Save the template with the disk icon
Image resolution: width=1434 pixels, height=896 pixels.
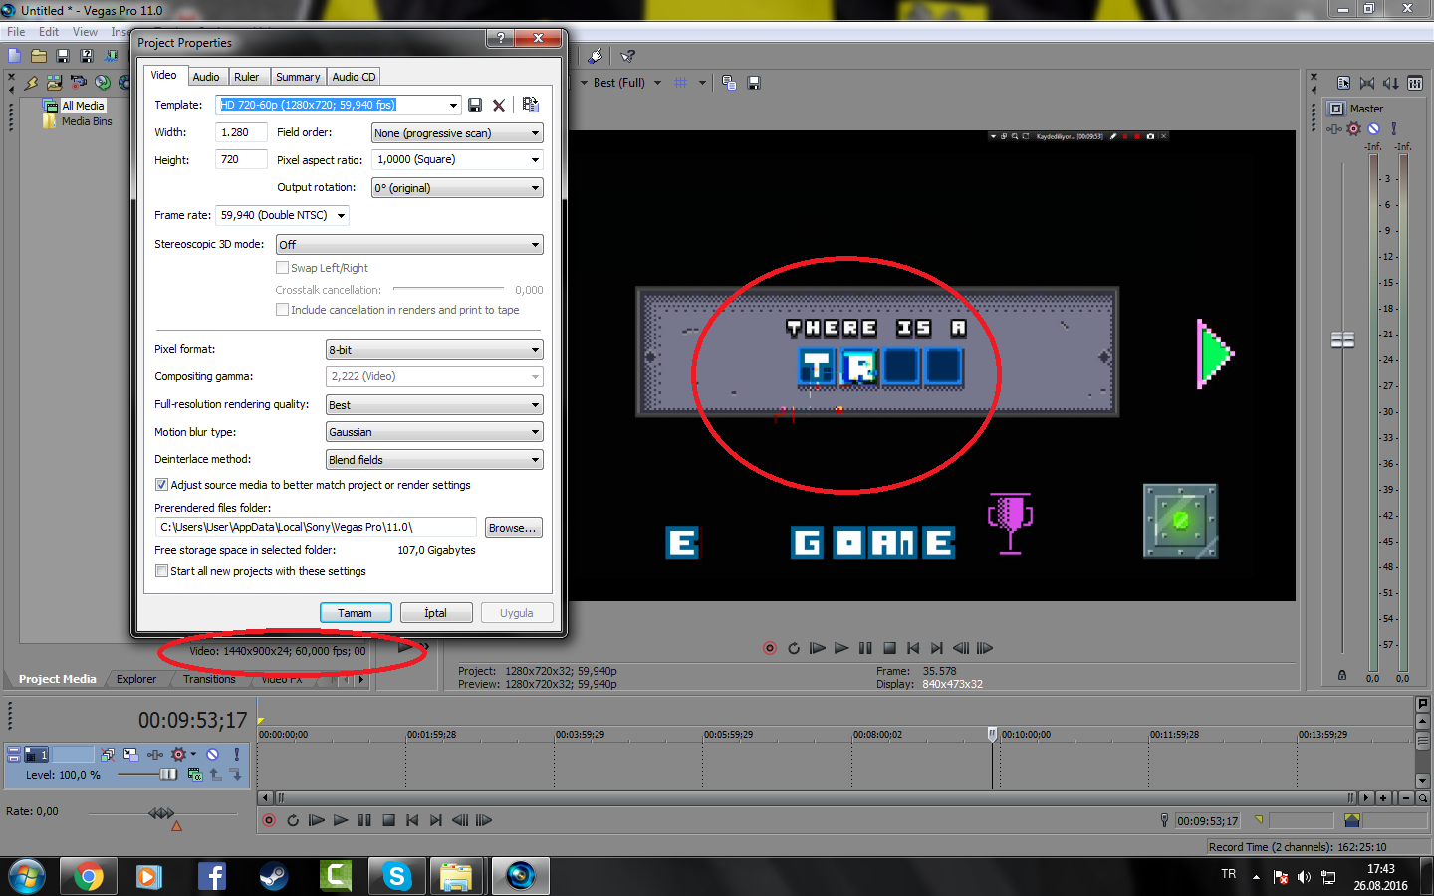click(x=475, y=105)
